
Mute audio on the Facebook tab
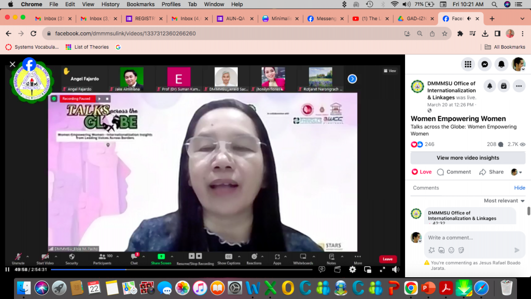pyautogui.click(x=469, y=19)
